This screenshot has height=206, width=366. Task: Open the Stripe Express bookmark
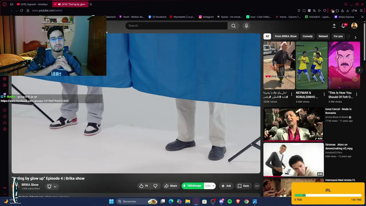[x=344, y=17]
